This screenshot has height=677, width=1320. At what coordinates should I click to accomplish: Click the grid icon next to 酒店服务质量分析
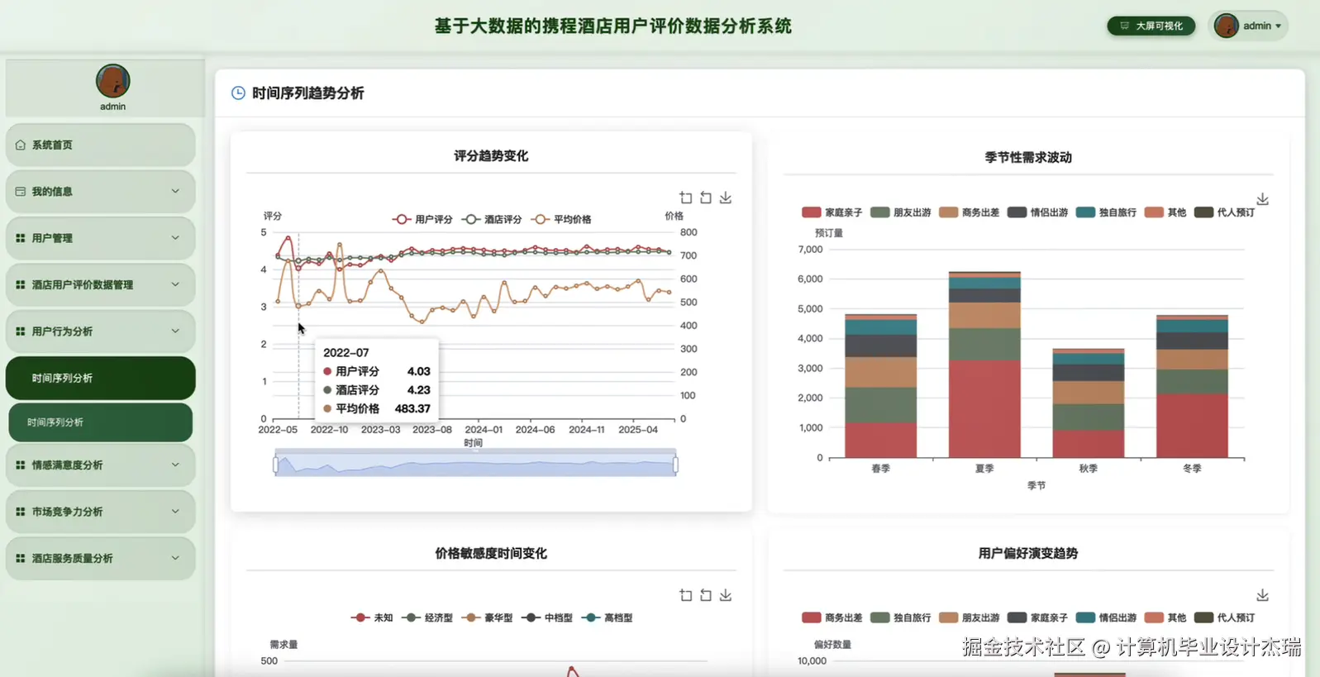[21, 559]
